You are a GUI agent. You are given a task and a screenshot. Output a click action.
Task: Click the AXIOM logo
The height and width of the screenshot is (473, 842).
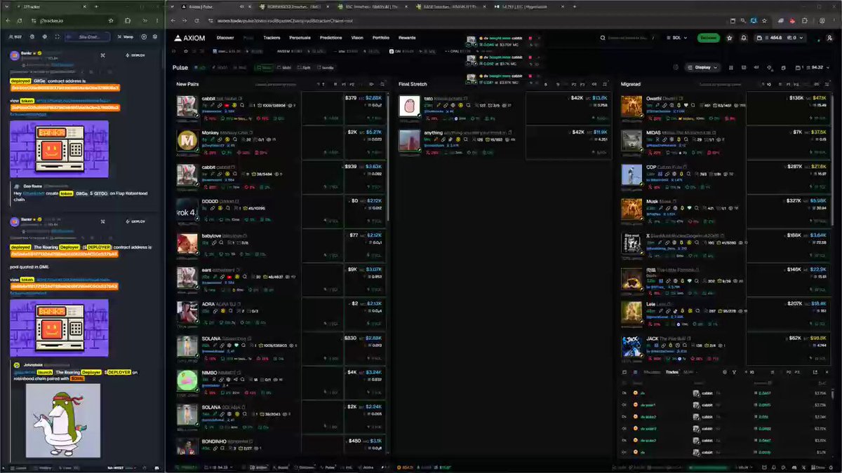pos(189,38)
